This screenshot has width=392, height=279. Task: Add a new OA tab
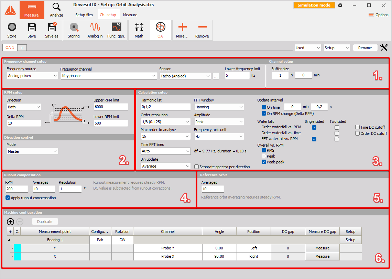click(22, 47)
